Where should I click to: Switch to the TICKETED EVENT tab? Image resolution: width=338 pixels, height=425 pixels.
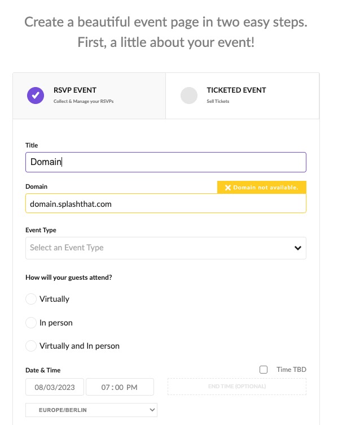pyautogui.click(x=243, y=96)
